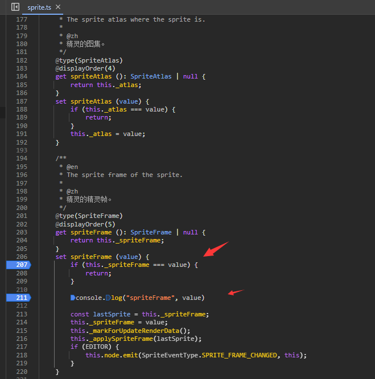Set breakpoint on line number 216
This screenshot has height=379, width=375.
click(x=22, y=339)
